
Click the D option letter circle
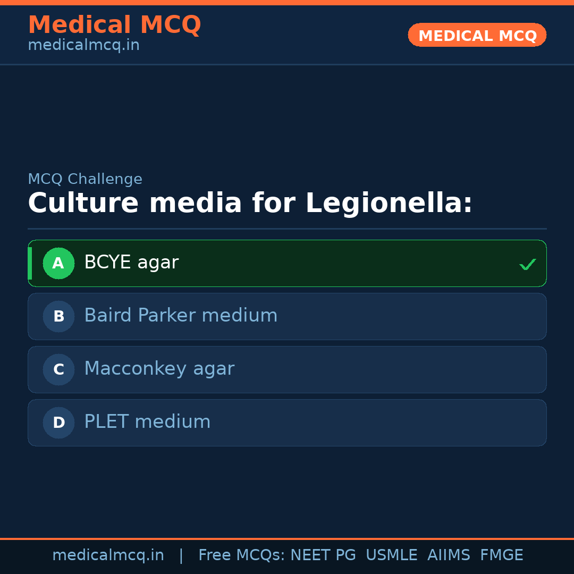click(x=58, y=423)
